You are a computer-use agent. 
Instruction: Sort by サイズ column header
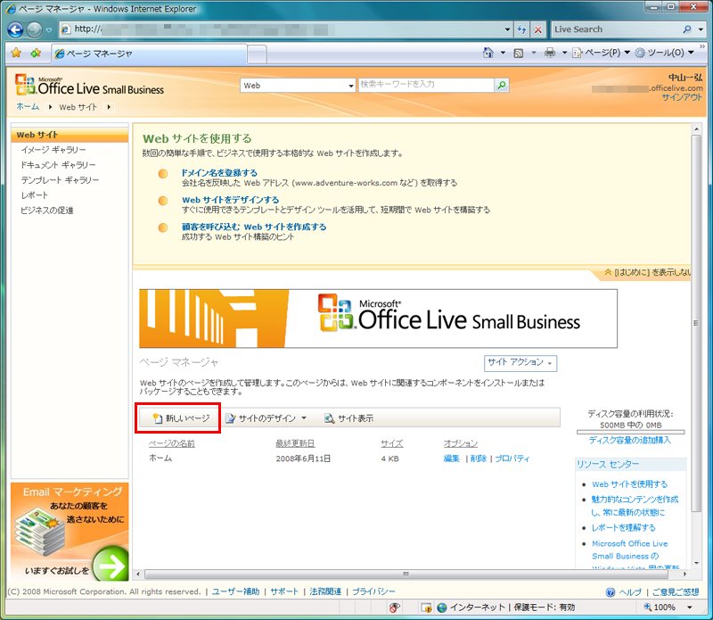[392, 443]
